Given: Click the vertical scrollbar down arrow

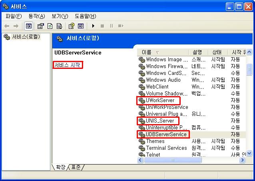Looking at the screenshot, I should click(x=249, y=153).
